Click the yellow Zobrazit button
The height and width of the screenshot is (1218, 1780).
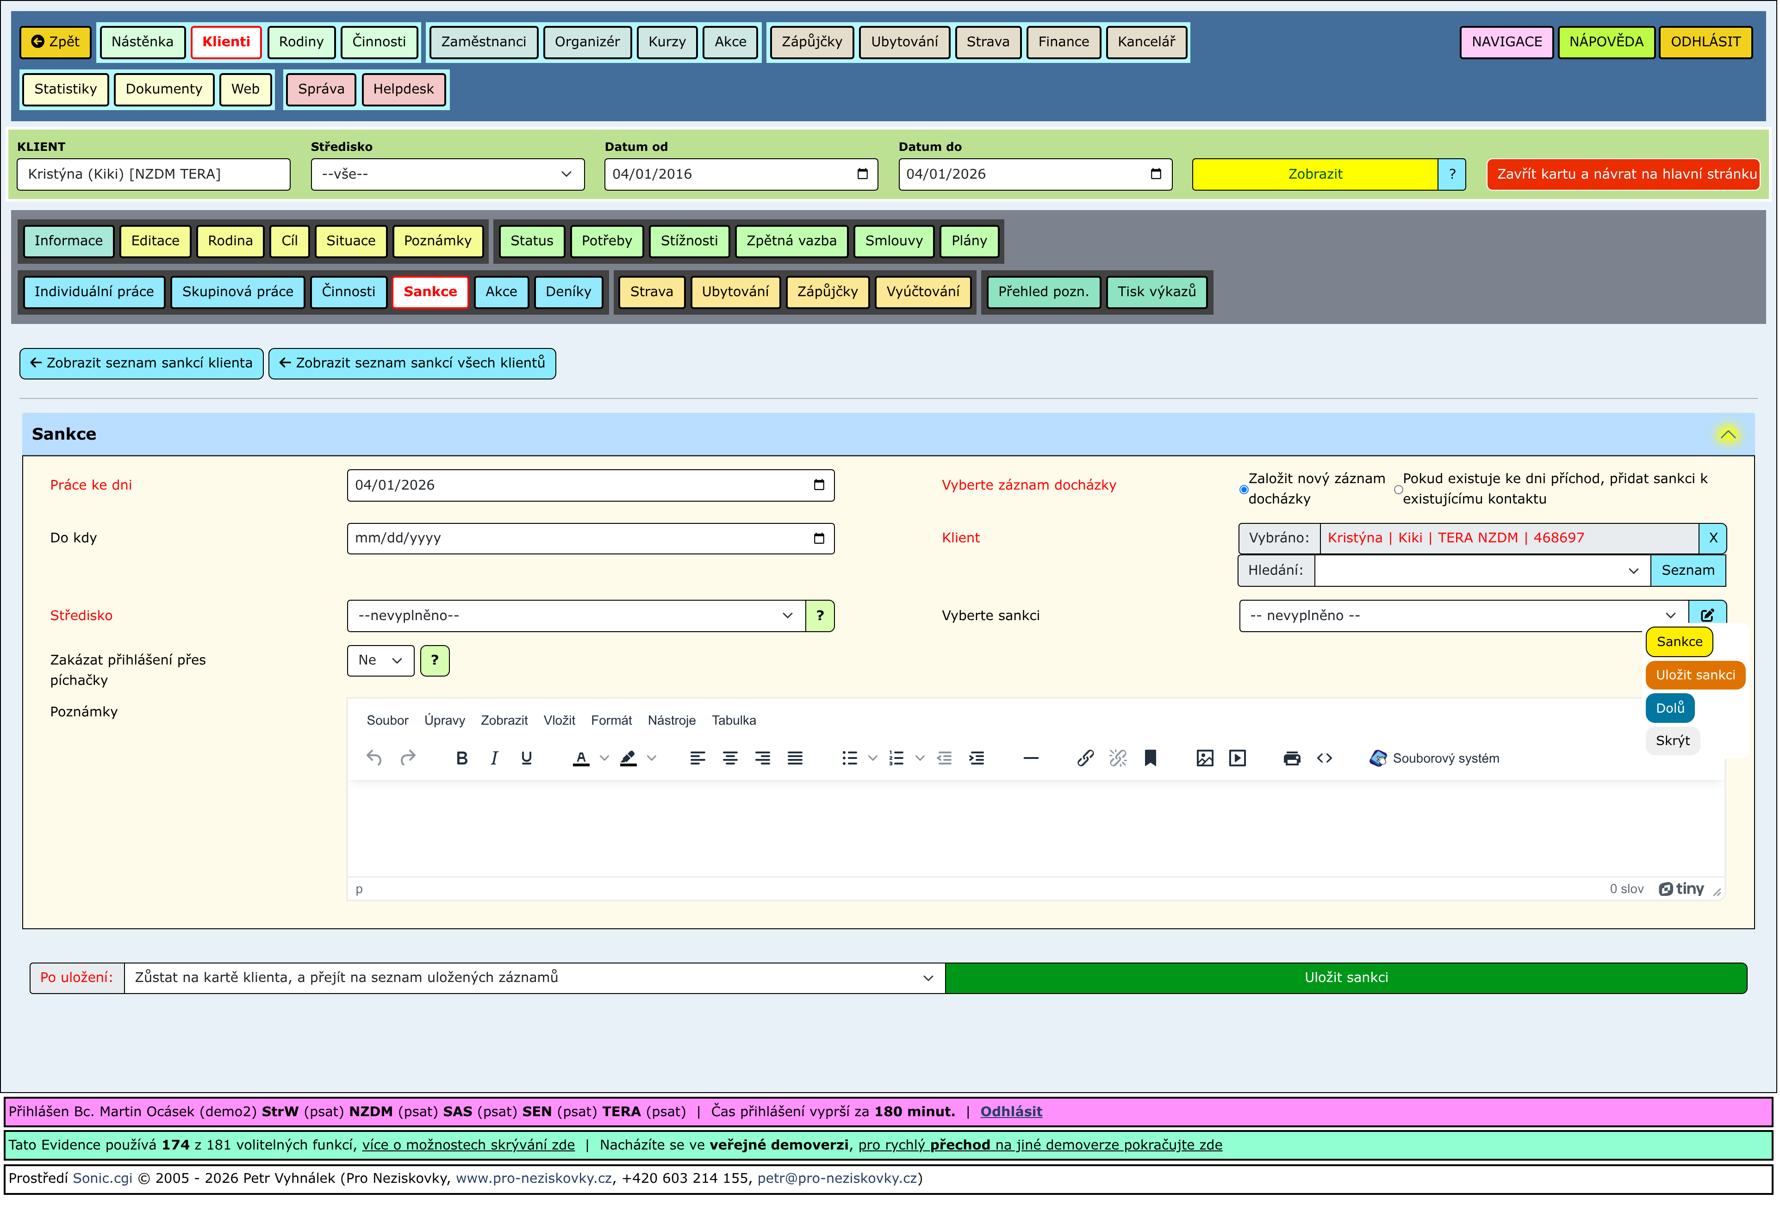coord(1314,174)
